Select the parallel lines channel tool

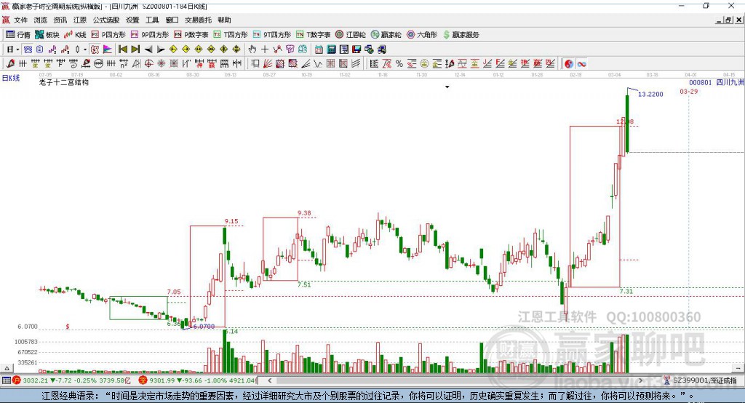pyautogui.click(x=356, y=64)
